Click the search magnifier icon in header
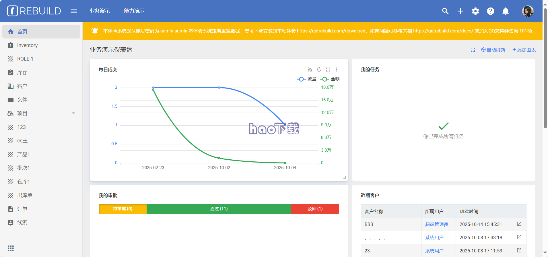Image resolution: width=548 pixels, height=257 pixels. 445,11
